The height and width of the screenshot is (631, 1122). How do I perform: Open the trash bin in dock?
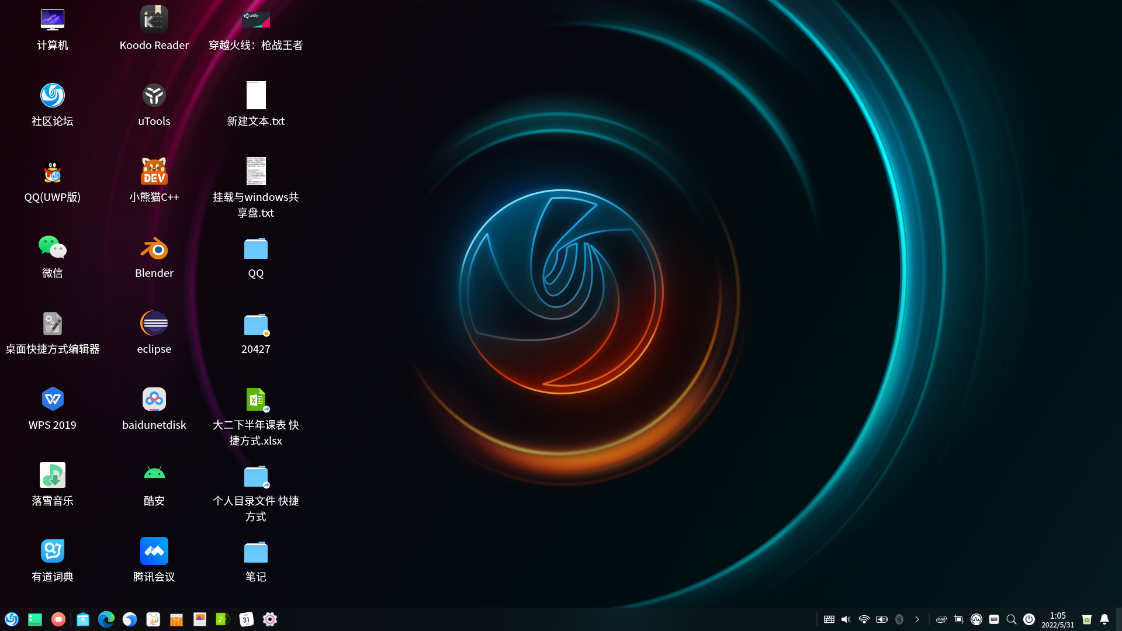1087,619
